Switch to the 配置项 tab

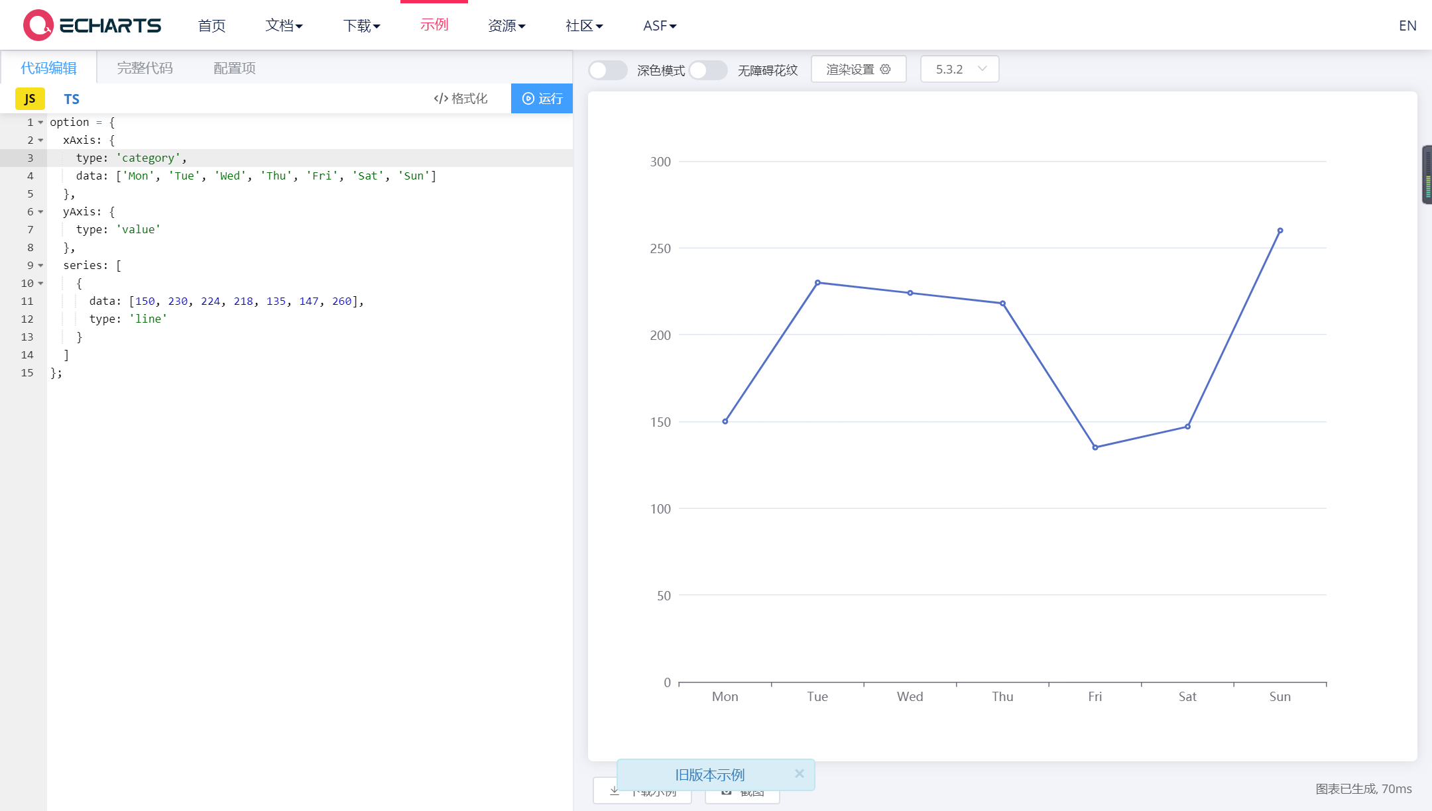tap(234, 68)
